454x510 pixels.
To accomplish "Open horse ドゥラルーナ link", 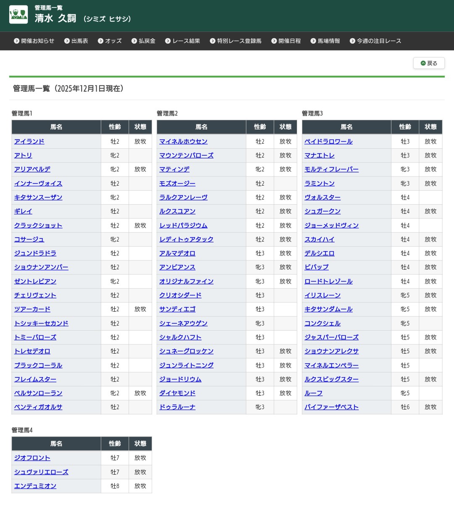I will [177, 407].
